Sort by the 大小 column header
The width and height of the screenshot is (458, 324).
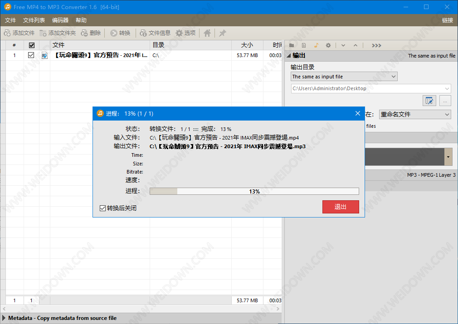coord(247,45)
